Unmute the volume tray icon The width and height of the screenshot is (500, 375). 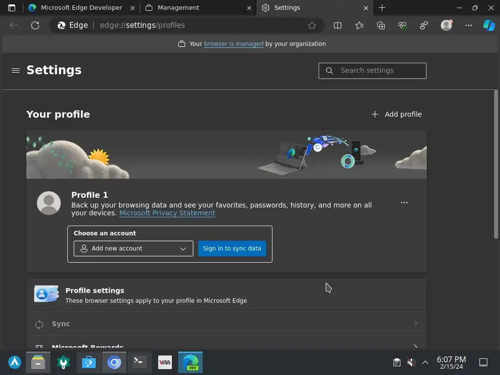pos(411,362)
